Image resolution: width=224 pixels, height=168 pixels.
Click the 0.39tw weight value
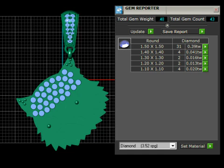point(194,47)
